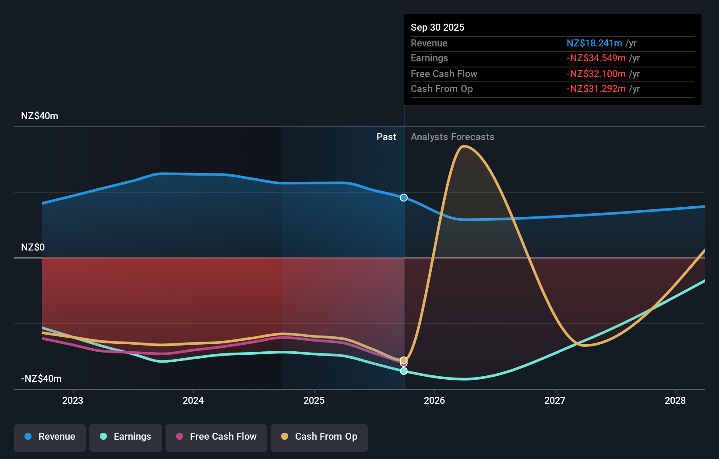Click the 2024 x-axis label

point(193,400)
